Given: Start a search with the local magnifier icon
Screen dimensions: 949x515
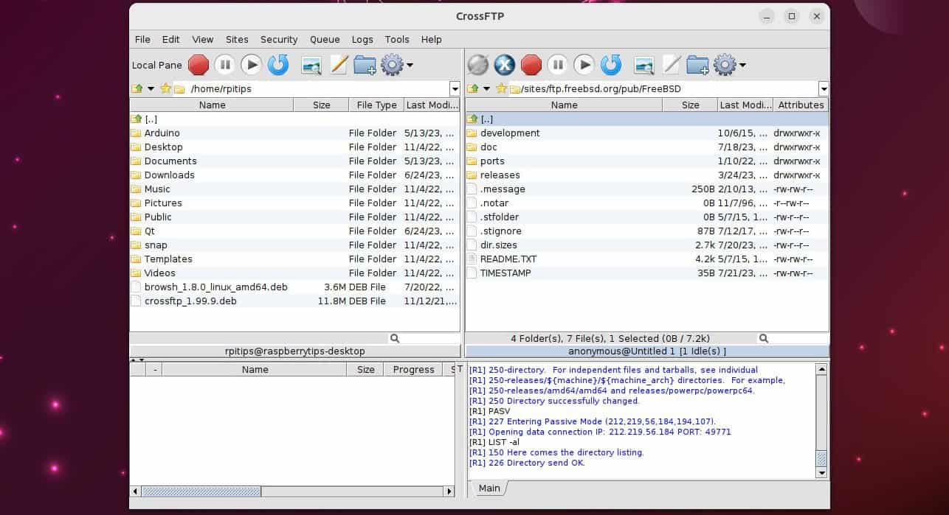Looking at the screenshot, I should click(x=394, y=337).
